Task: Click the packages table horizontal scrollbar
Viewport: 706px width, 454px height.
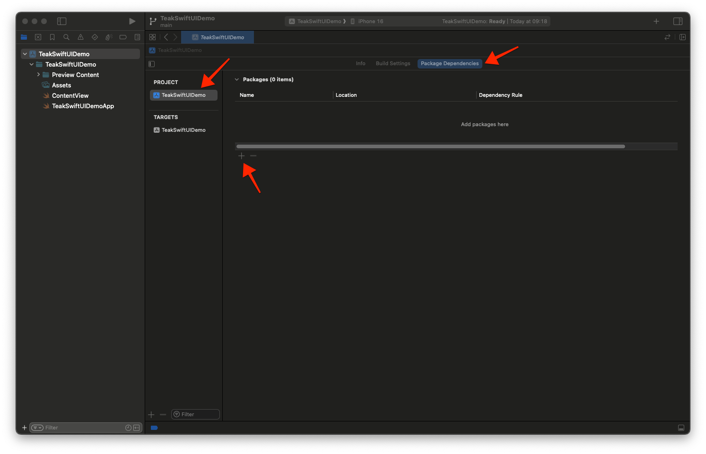Action: click(x=430, y=146)
